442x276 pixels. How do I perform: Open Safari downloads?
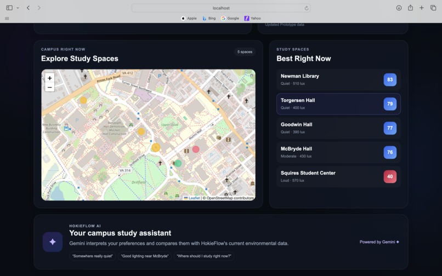[399, 8]
